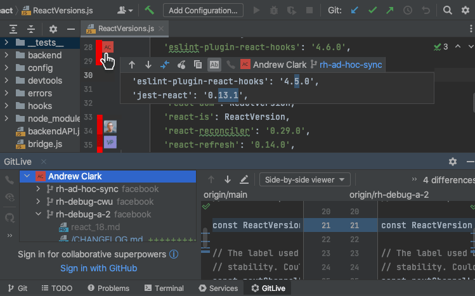The image size is (475, 296).
Task: Stop the running process icon
Action: (309, 10)
